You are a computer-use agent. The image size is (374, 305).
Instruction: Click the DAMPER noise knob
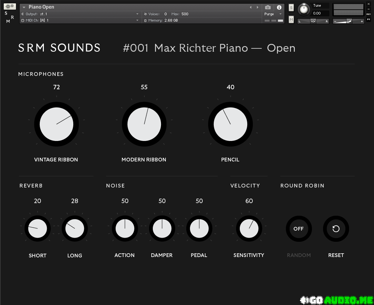162,229
